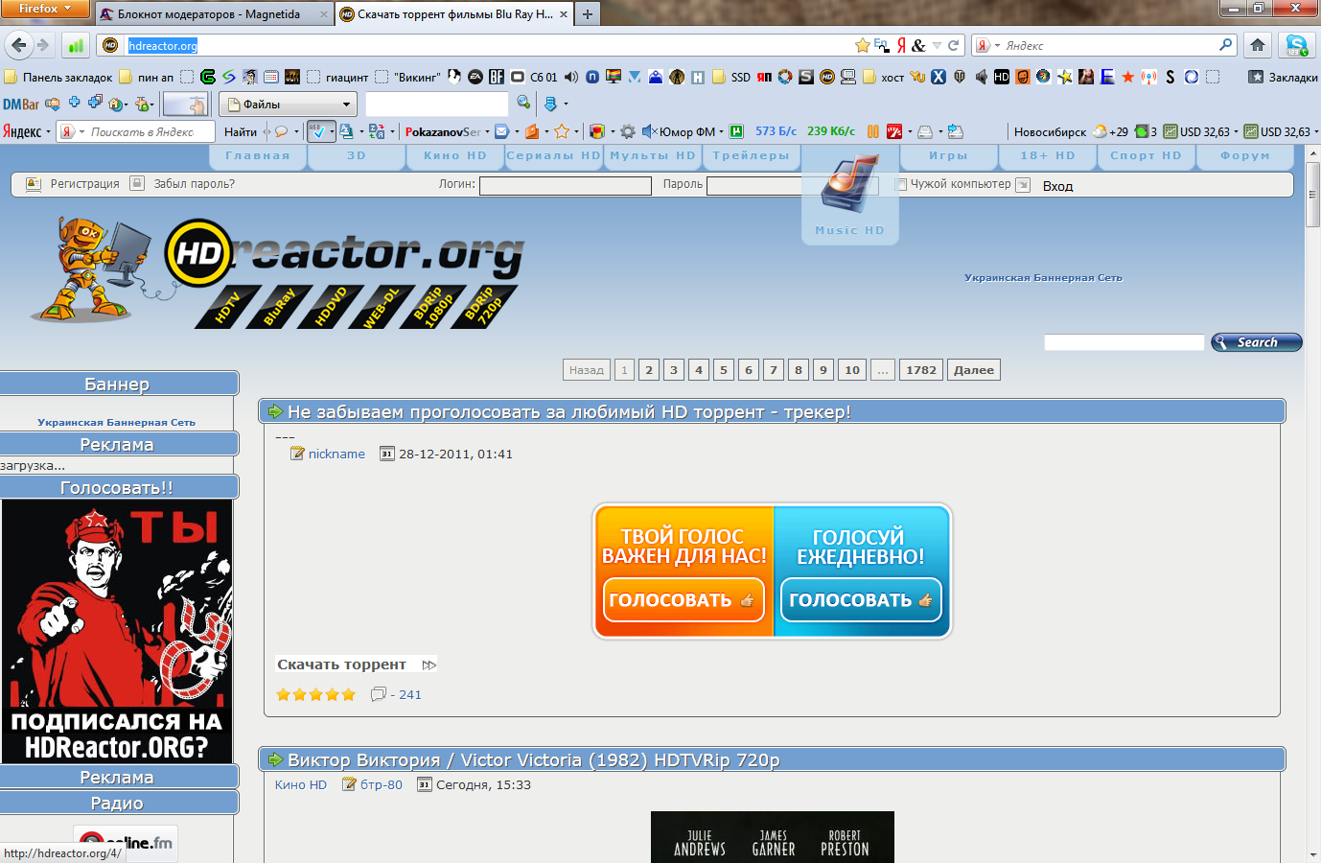Click the Далее next page button
The width and height of the screenshot is (1321, 863).
[x=974, y=370]
